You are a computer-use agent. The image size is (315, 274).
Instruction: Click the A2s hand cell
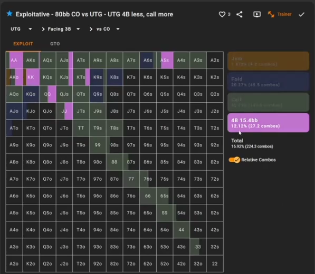[x=215, y=60]
